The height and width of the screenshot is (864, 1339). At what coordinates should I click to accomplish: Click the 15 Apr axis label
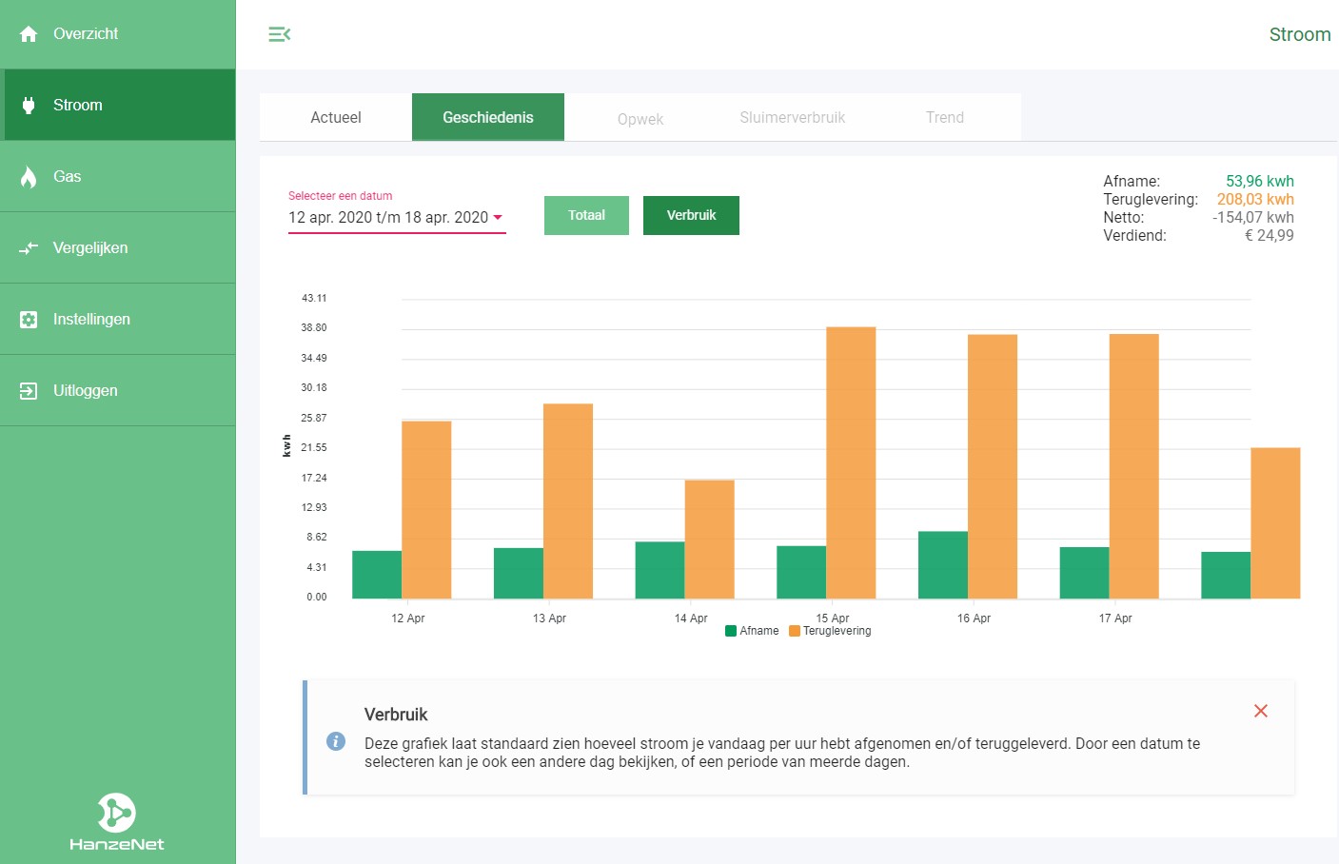point(833,619)
